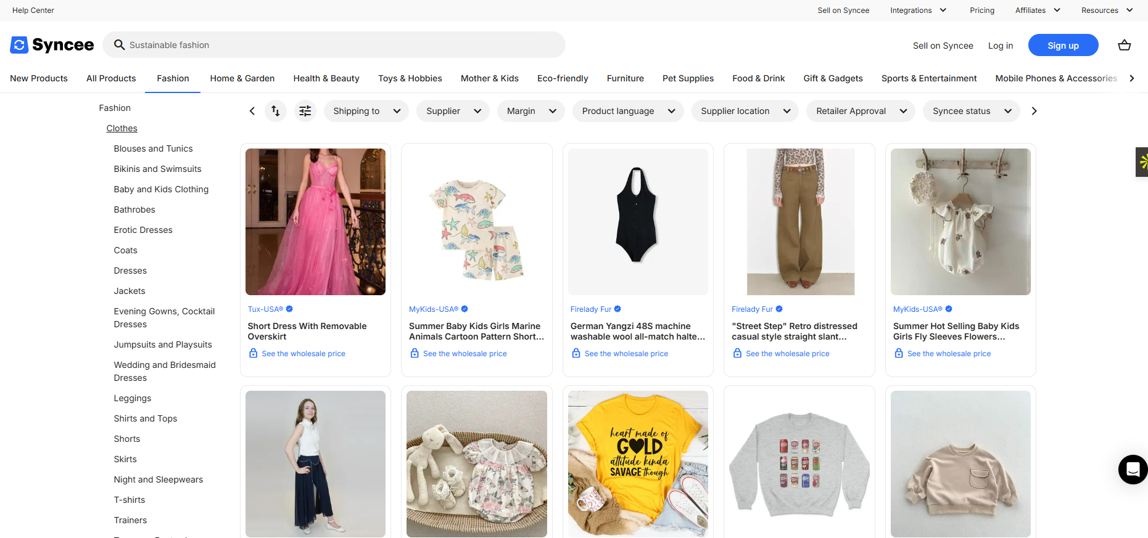Click the Syncee logo

click(x=52, y=45)
